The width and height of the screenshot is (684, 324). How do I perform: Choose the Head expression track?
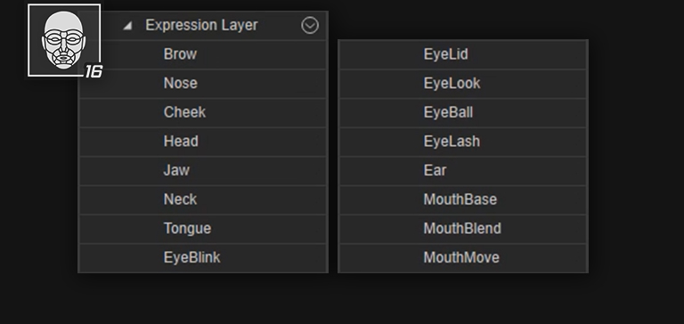[203, 142]
